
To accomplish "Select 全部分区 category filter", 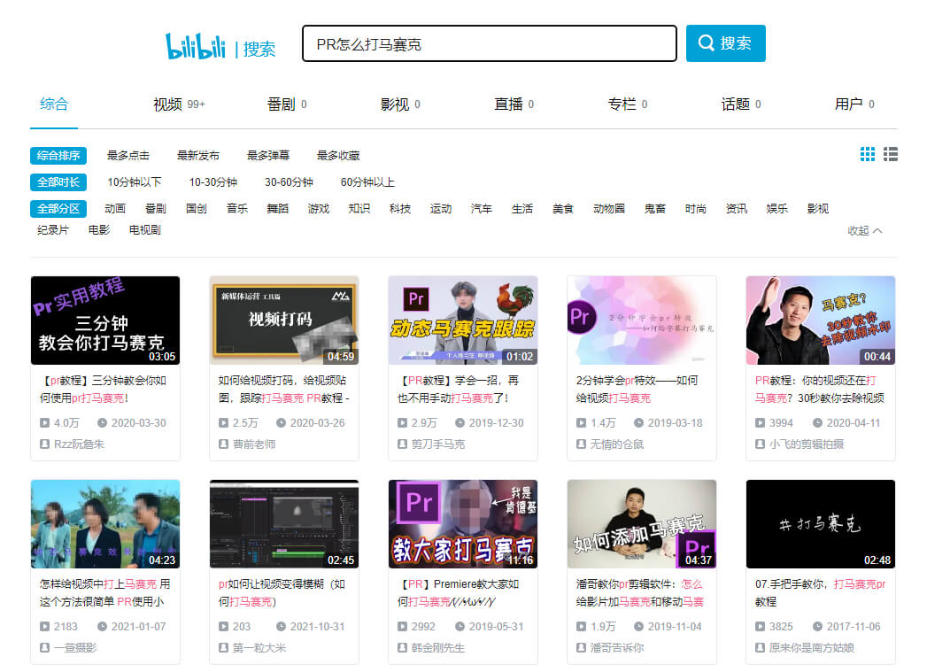I will click(x=58, y=209).
